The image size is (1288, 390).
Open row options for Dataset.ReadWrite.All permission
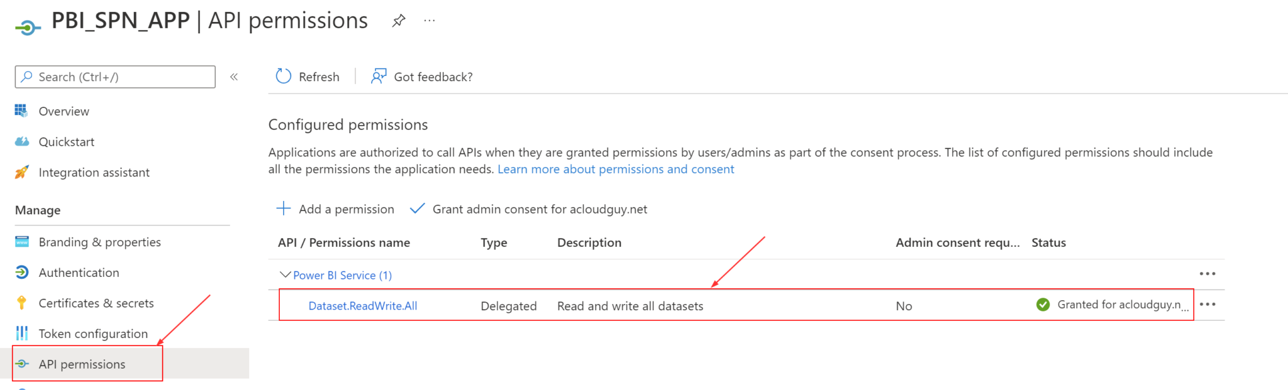[1209, 305]
